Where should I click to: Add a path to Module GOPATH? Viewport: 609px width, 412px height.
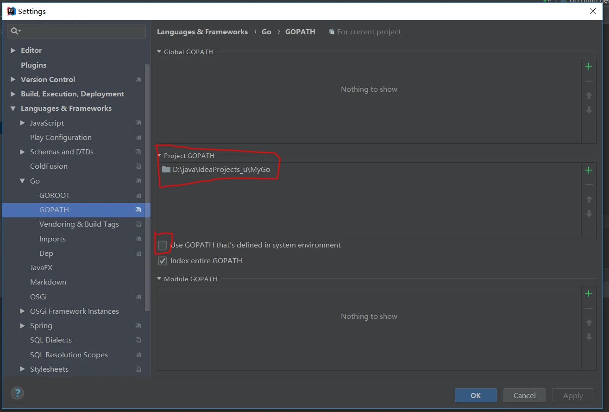[589, 294]
